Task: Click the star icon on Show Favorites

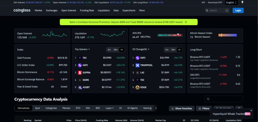Action: (173, 108)
